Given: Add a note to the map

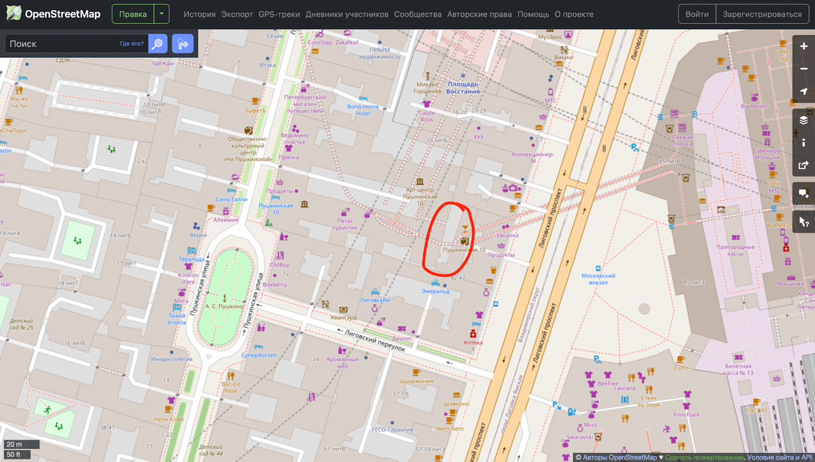Looking at the screenshot, I should [x=803, y=193].
